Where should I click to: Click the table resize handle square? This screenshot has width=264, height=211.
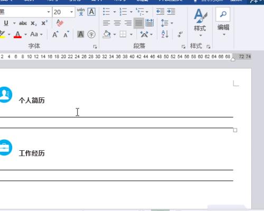click(235, 130)
